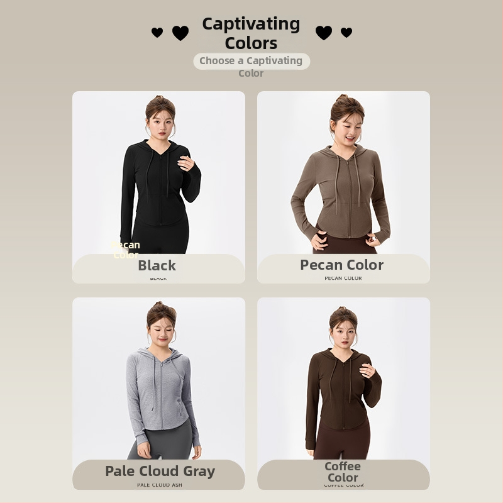Click the brown leggings in coffee photo

(x=342, y=442)
